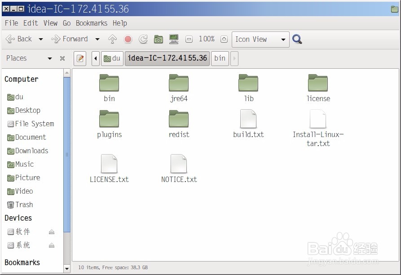Select Document in Places sidebar

26,137
